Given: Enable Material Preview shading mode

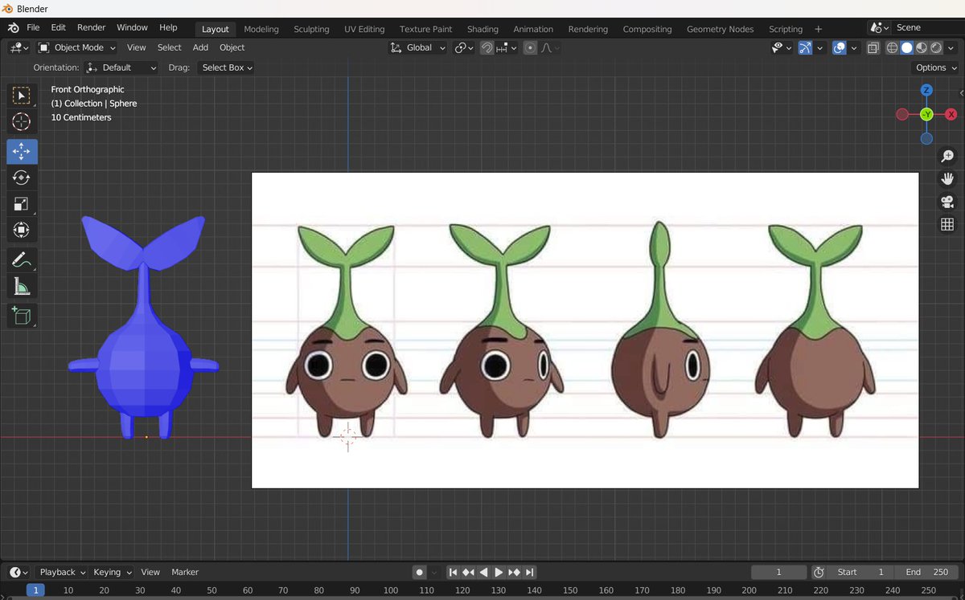Looking at the screenshot, I should [x=921, y=47].
